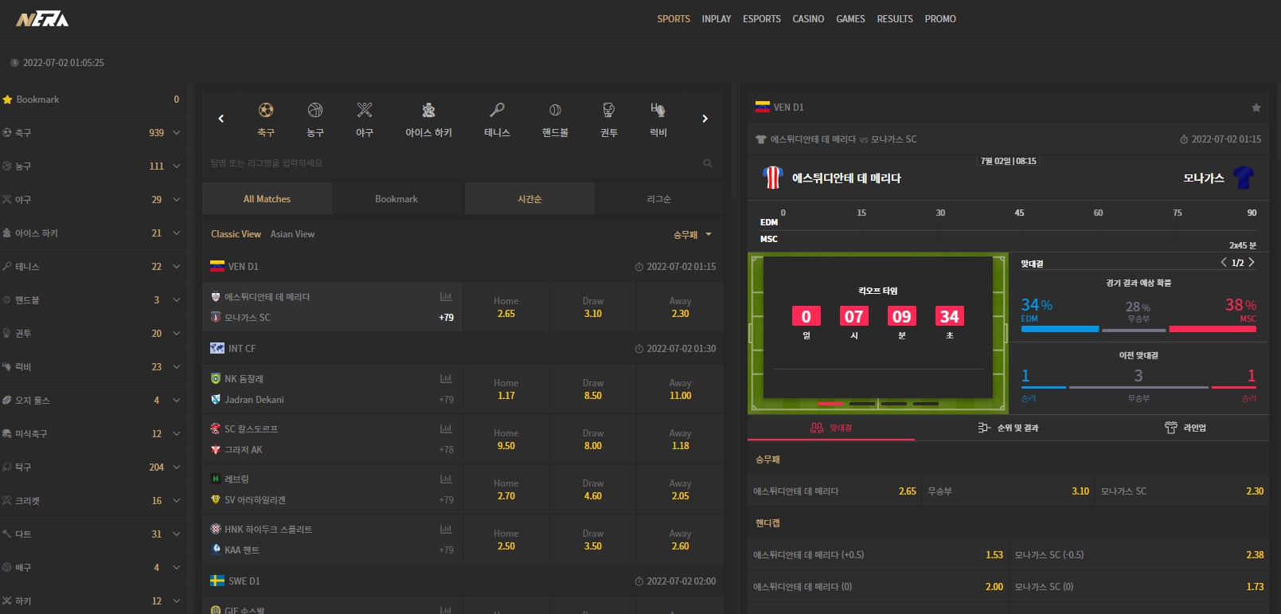Image resolution: width=1281 pixels, height=614 pixels.
Task: Expand the 다트 sidebar category
Action: coord(176,534)
